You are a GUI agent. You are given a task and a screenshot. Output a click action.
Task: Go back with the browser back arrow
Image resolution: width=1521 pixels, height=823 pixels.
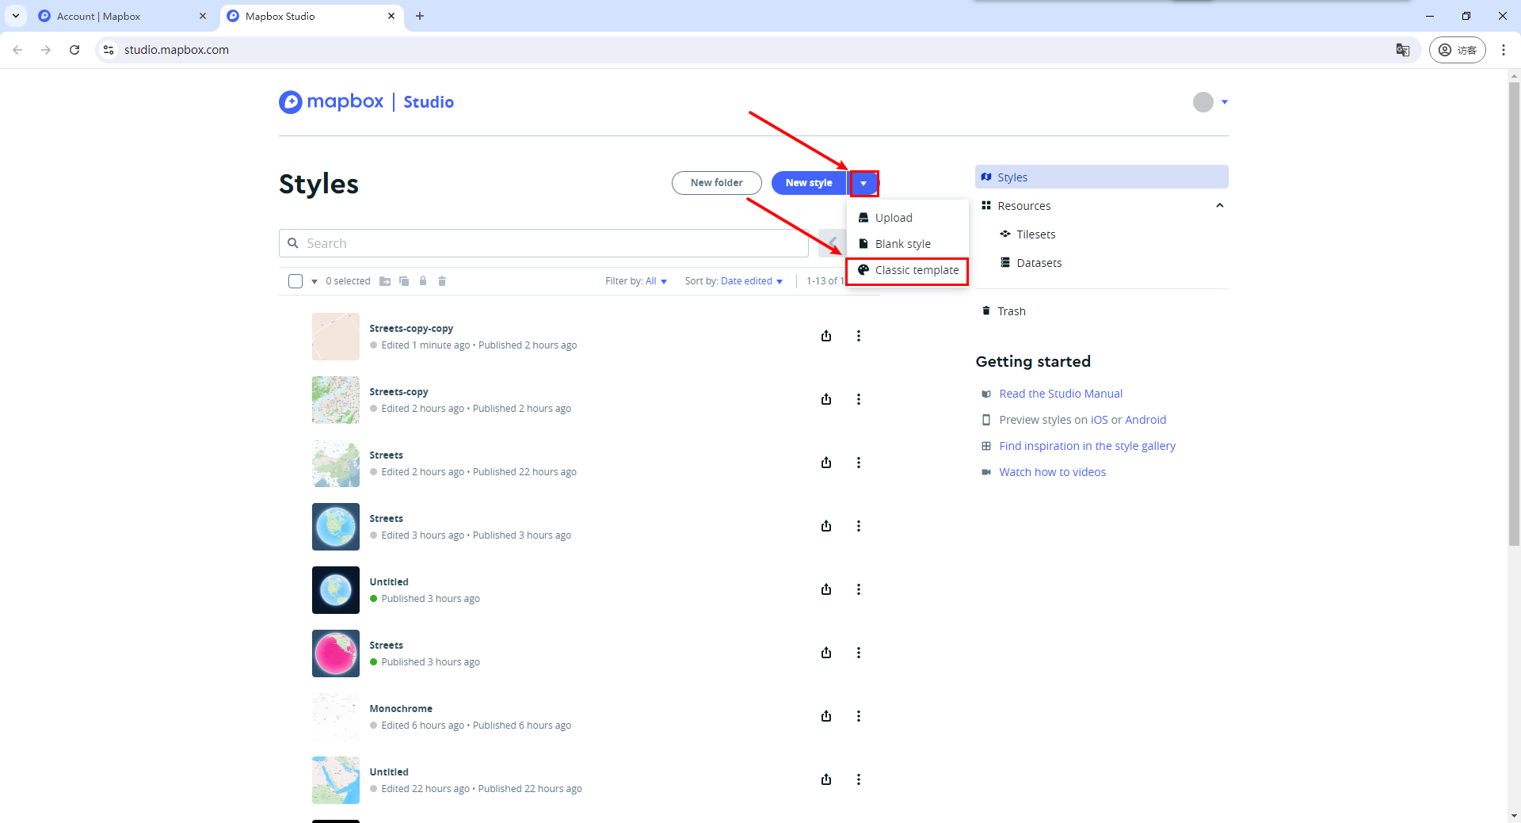tap(17, 50)
